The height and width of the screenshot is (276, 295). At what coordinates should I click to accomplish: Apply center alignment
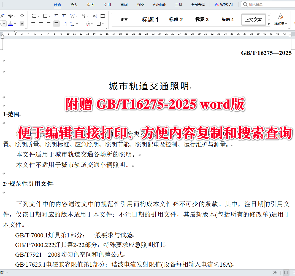tap(40, 24)
